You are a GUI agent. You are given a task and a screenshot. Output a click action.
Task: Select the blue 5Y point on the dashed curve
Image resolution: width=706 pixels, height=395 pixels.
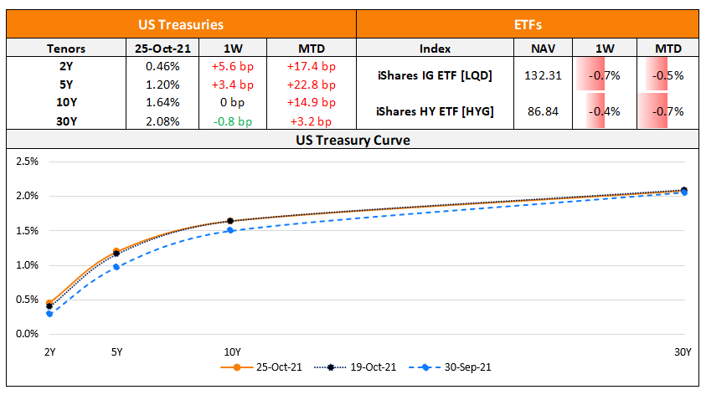coord(116,267)
